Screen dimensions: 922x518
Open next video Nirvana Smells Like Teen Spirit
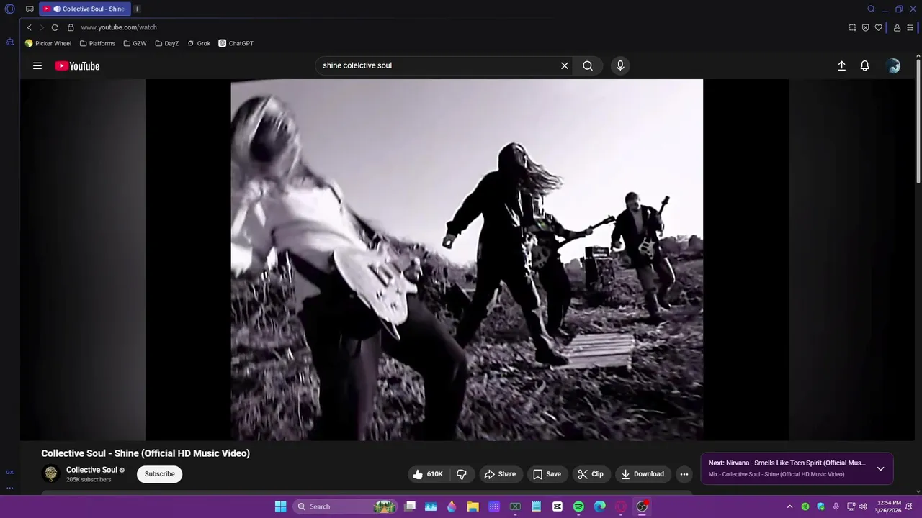[x=787, y=463]
